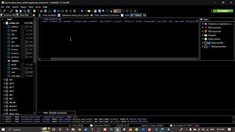Click the copy icon in toolbar

tap(17, 11)
